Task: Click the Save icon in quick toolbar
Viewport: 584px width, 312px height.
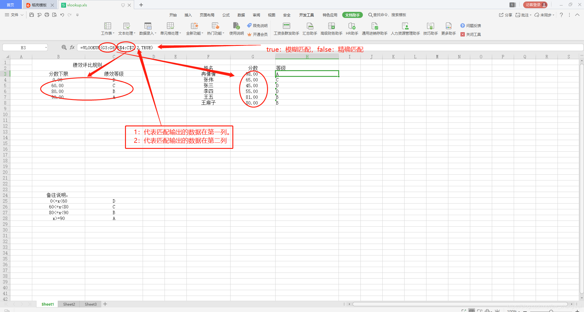Action: click(x=32, y=15)
